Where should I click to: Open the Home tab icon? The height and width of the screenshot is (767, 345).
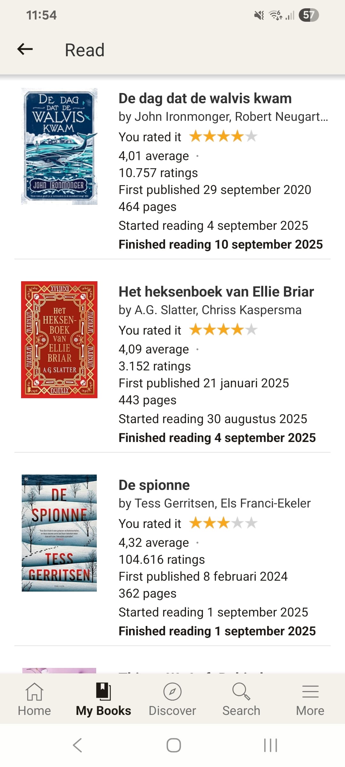click(x=34, y=692)
